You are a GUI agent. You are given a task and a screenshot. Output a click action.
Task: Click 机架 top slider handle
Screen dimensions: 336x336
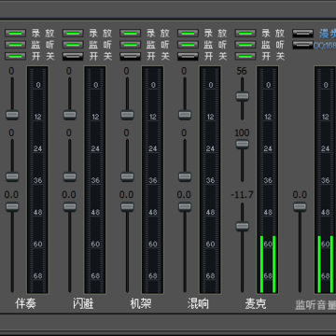click(x=127, y=115)
